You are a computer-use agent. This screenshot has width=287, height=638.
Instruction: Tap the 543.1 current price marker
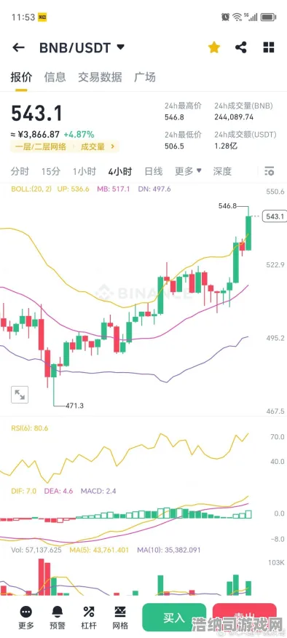coord(275,216)
